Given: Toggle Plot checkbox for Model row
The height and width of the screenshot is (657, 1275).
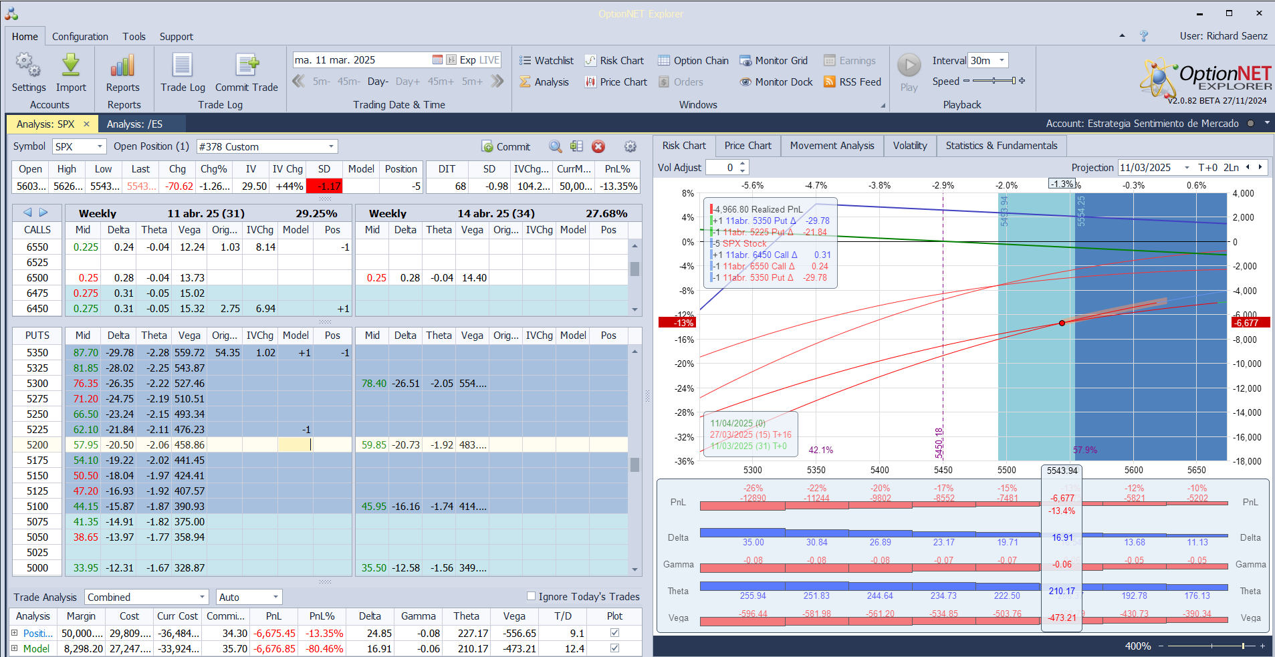Looking at the screenshot, I should click(614, 648).
